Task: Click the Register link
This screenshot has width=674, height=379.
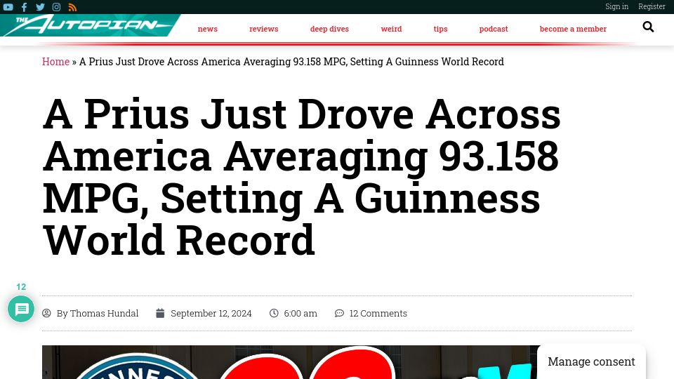Action: coord(652,6)
